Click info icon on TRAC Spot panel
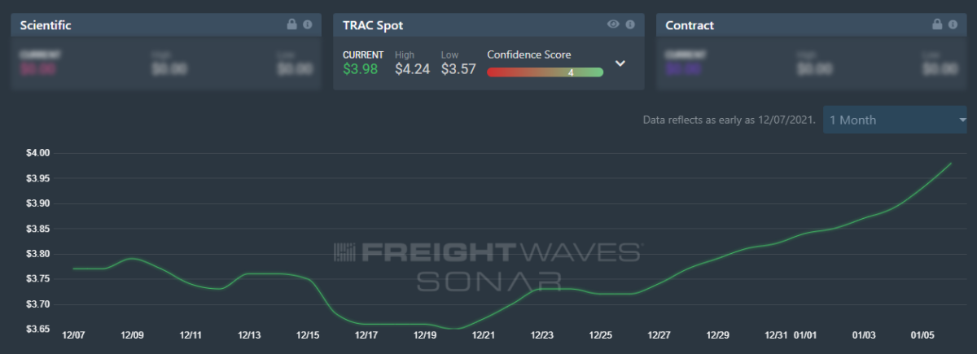 (630, 24)
